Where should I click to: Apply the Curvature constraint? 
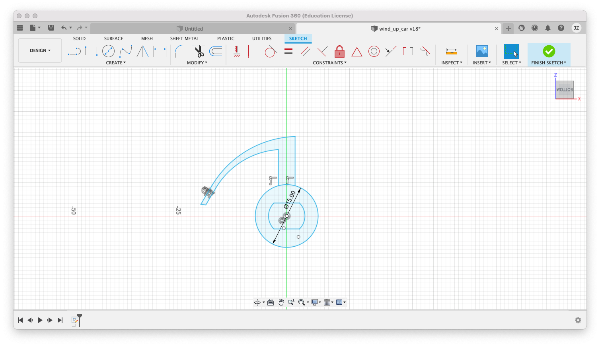[425, 51]
